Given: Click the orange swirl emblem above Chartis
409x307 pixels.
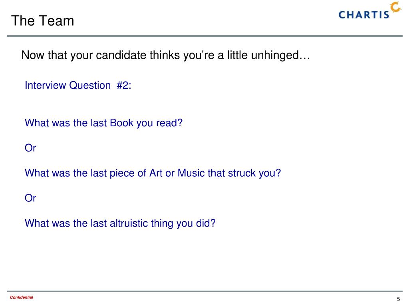Looking at the screenshot, I should [x=396, y=7].
